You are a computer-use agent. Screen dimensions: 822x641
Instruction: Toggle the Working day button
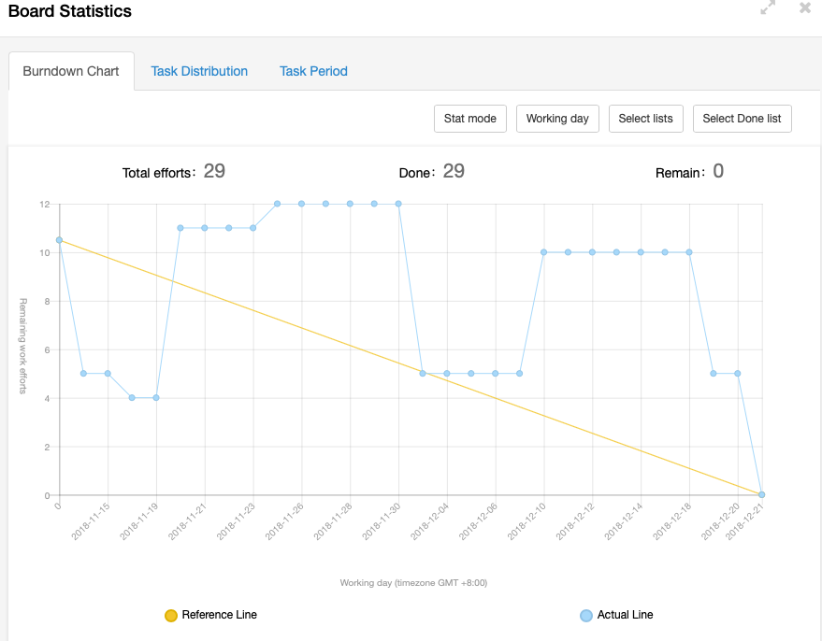557,119
